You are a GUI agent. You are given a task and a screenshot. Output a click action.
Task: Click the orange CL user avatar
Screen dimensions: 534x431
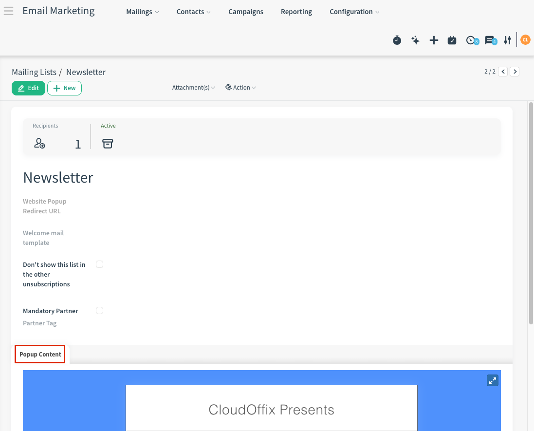[526, 40]
